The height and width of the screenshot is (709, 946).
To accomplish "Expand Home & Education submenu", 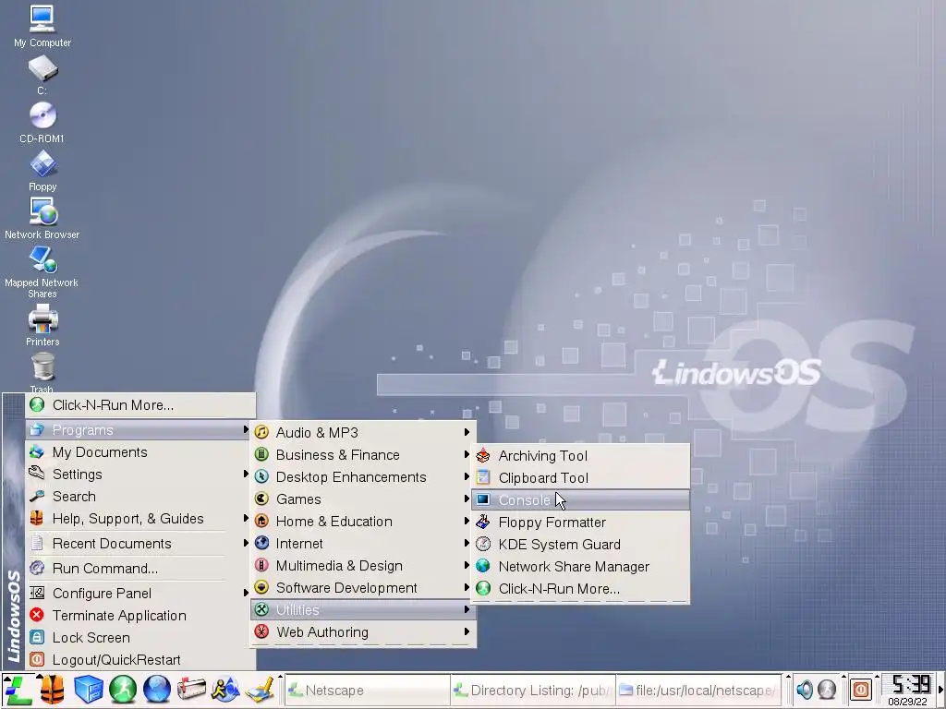I will [x=363, y=522].
